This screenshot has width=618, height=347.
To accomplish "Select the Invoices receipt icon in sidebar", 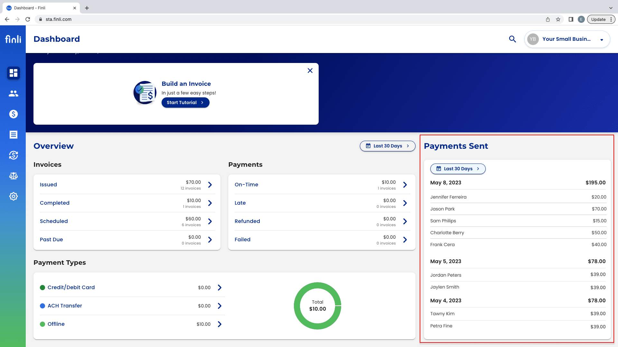I will (x=13, y=135).
